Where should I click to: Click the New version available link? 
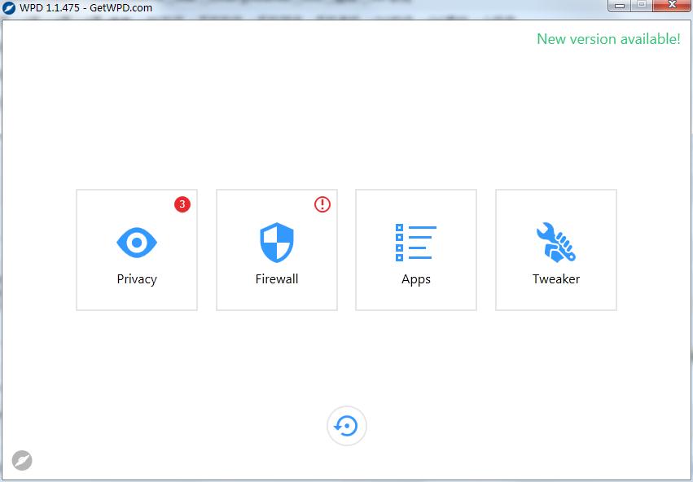[x=607, y=39]
